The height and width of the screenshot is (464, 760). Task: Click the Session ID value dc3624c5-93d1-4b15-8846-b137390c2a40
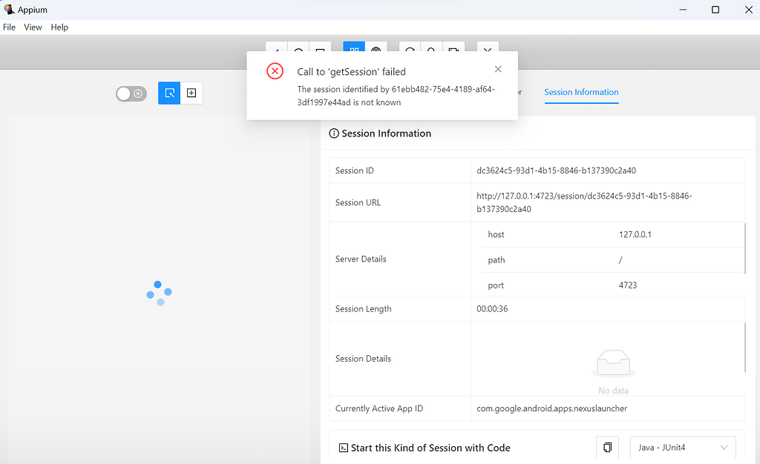pyautogui.click(x=556, y=170)
